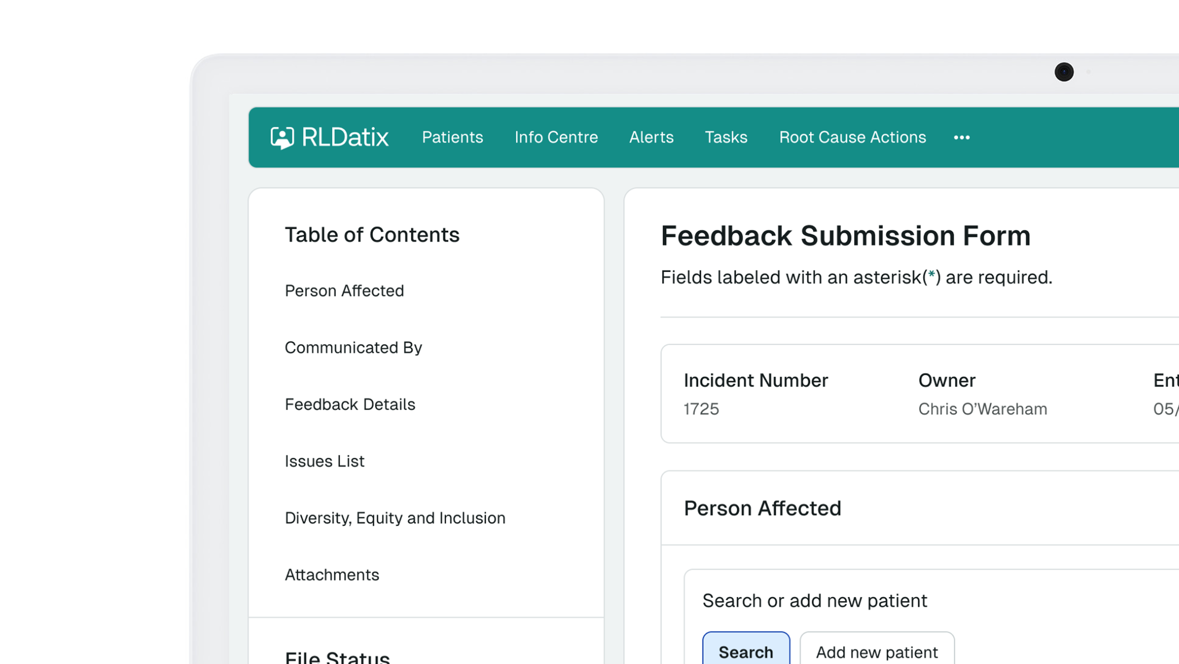Click the Owner field label
The height and width of the screenshot is (664, 1179).
947,380
